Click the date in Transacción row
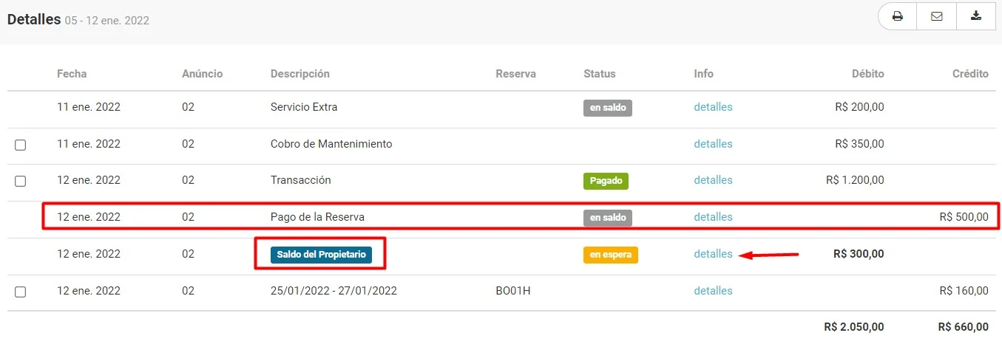This screenshot has height=344, width=1002. click(89, 180)
